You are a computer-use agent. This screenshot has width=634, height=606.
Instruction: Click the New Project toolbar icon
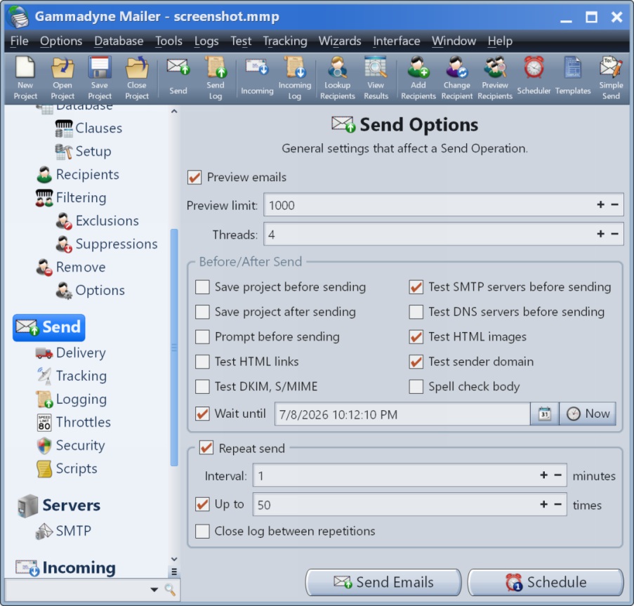tap(25, 78)
